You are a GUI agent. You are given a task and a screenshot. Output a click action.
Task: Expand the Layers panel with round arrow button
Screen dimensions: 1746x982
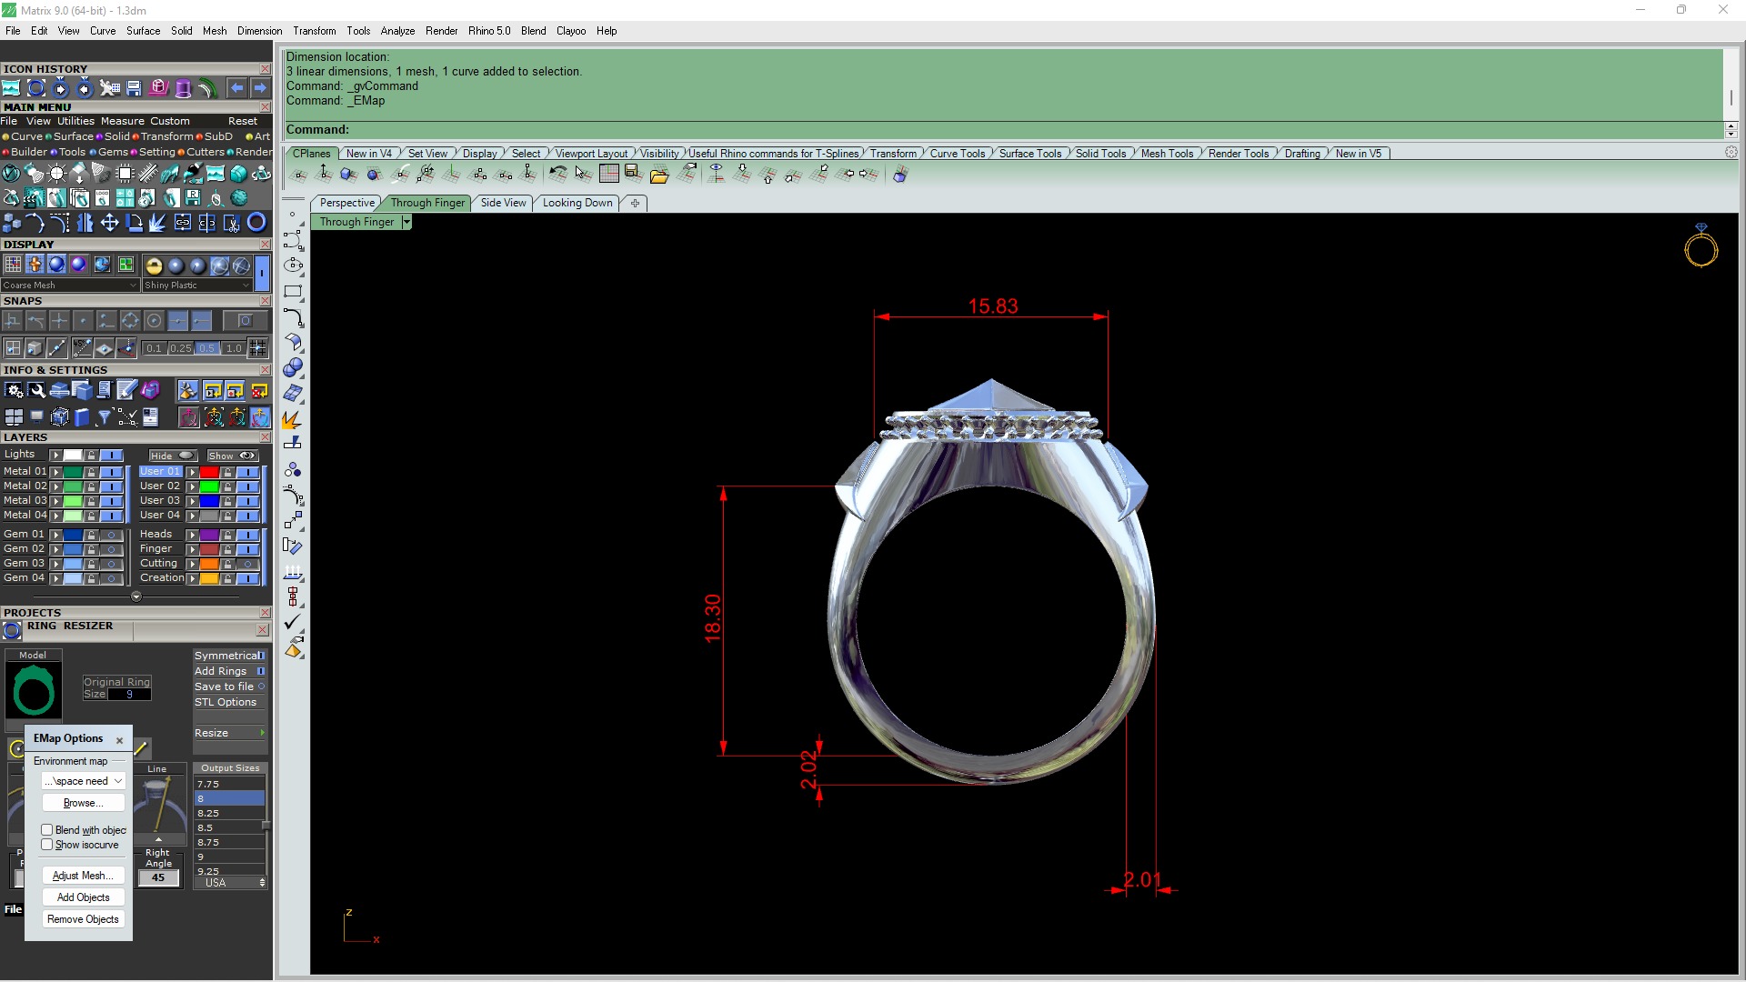tap(136, 596)
